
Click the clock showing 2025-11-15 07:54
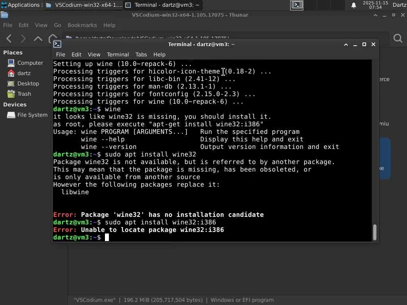[x=375, y=5]
